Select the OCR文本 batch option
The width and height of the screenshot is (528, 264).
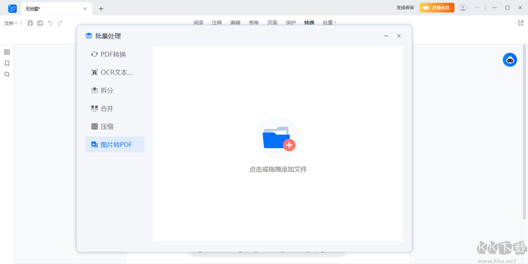(x=112, y=72)
